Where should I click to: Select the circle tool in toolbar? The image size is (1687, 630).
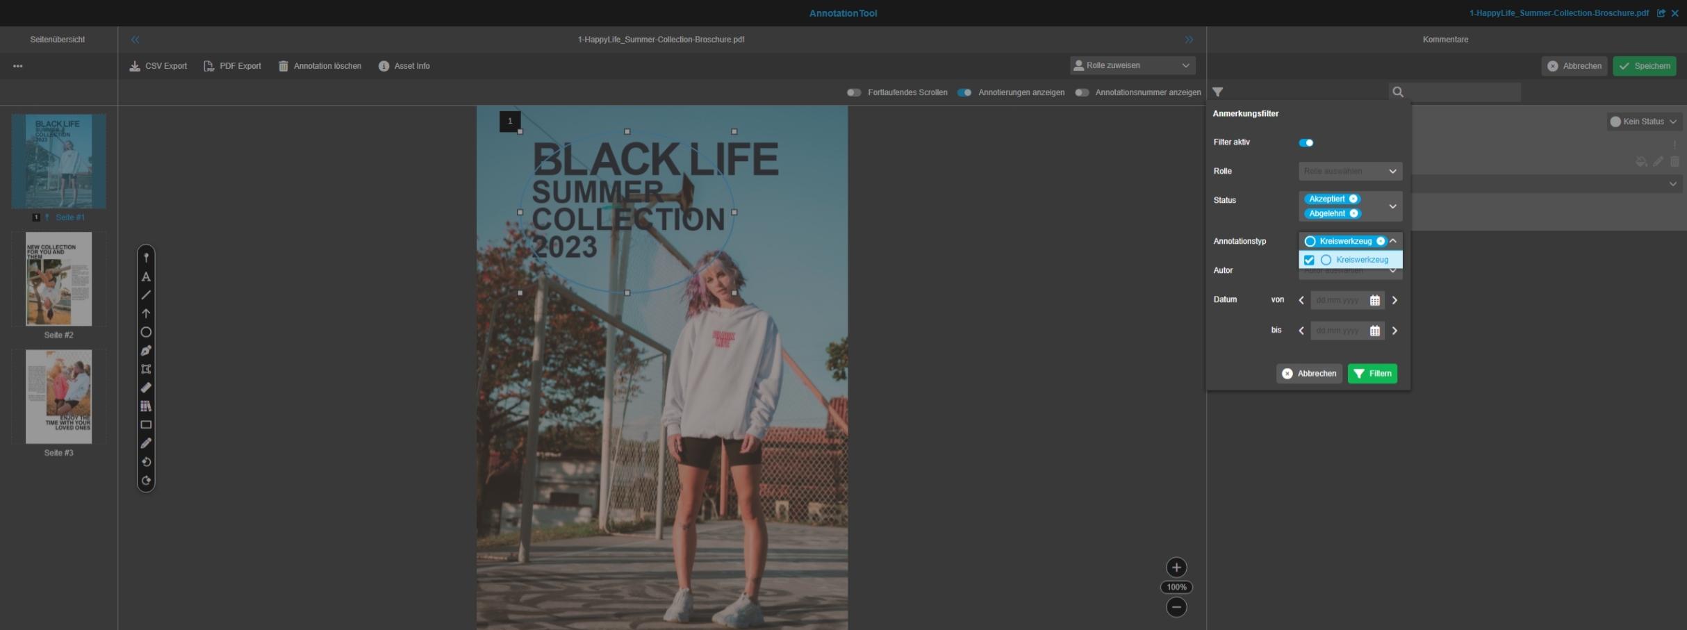(x=146, y=332)
